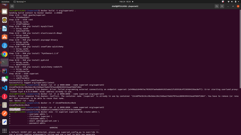Click 'Step 7/10' PyAthena line

(x=34, y=53)
